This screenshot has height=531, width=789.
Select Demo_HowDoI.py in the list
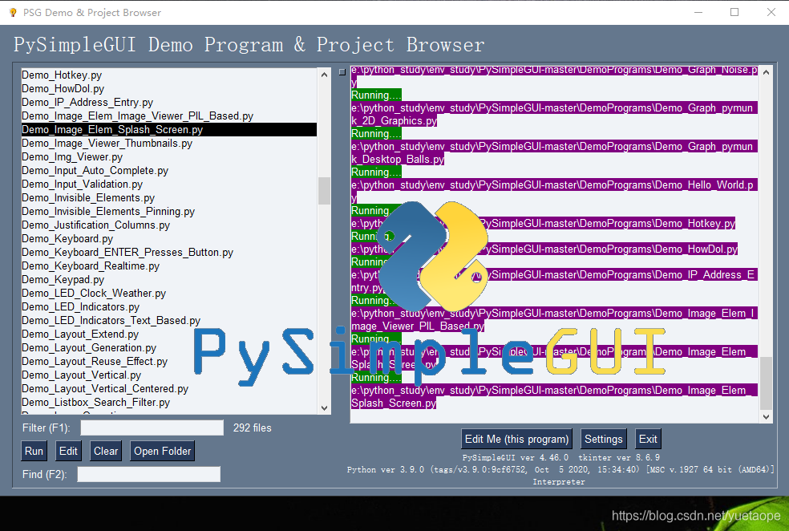tap(169, 88)
